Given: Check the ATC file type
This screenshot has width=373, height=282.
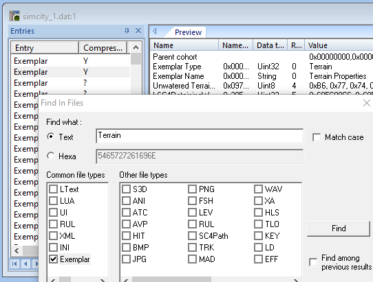Looking at the screenshot, I should [126, 212].
